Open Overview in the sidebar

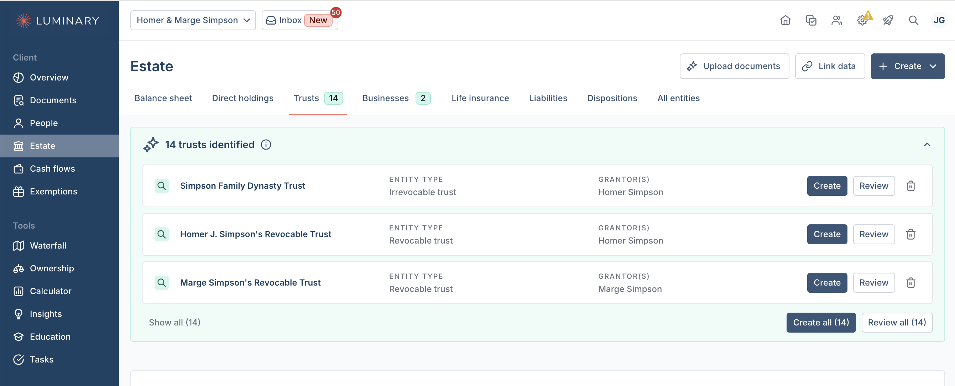click(x=59, y=78)
